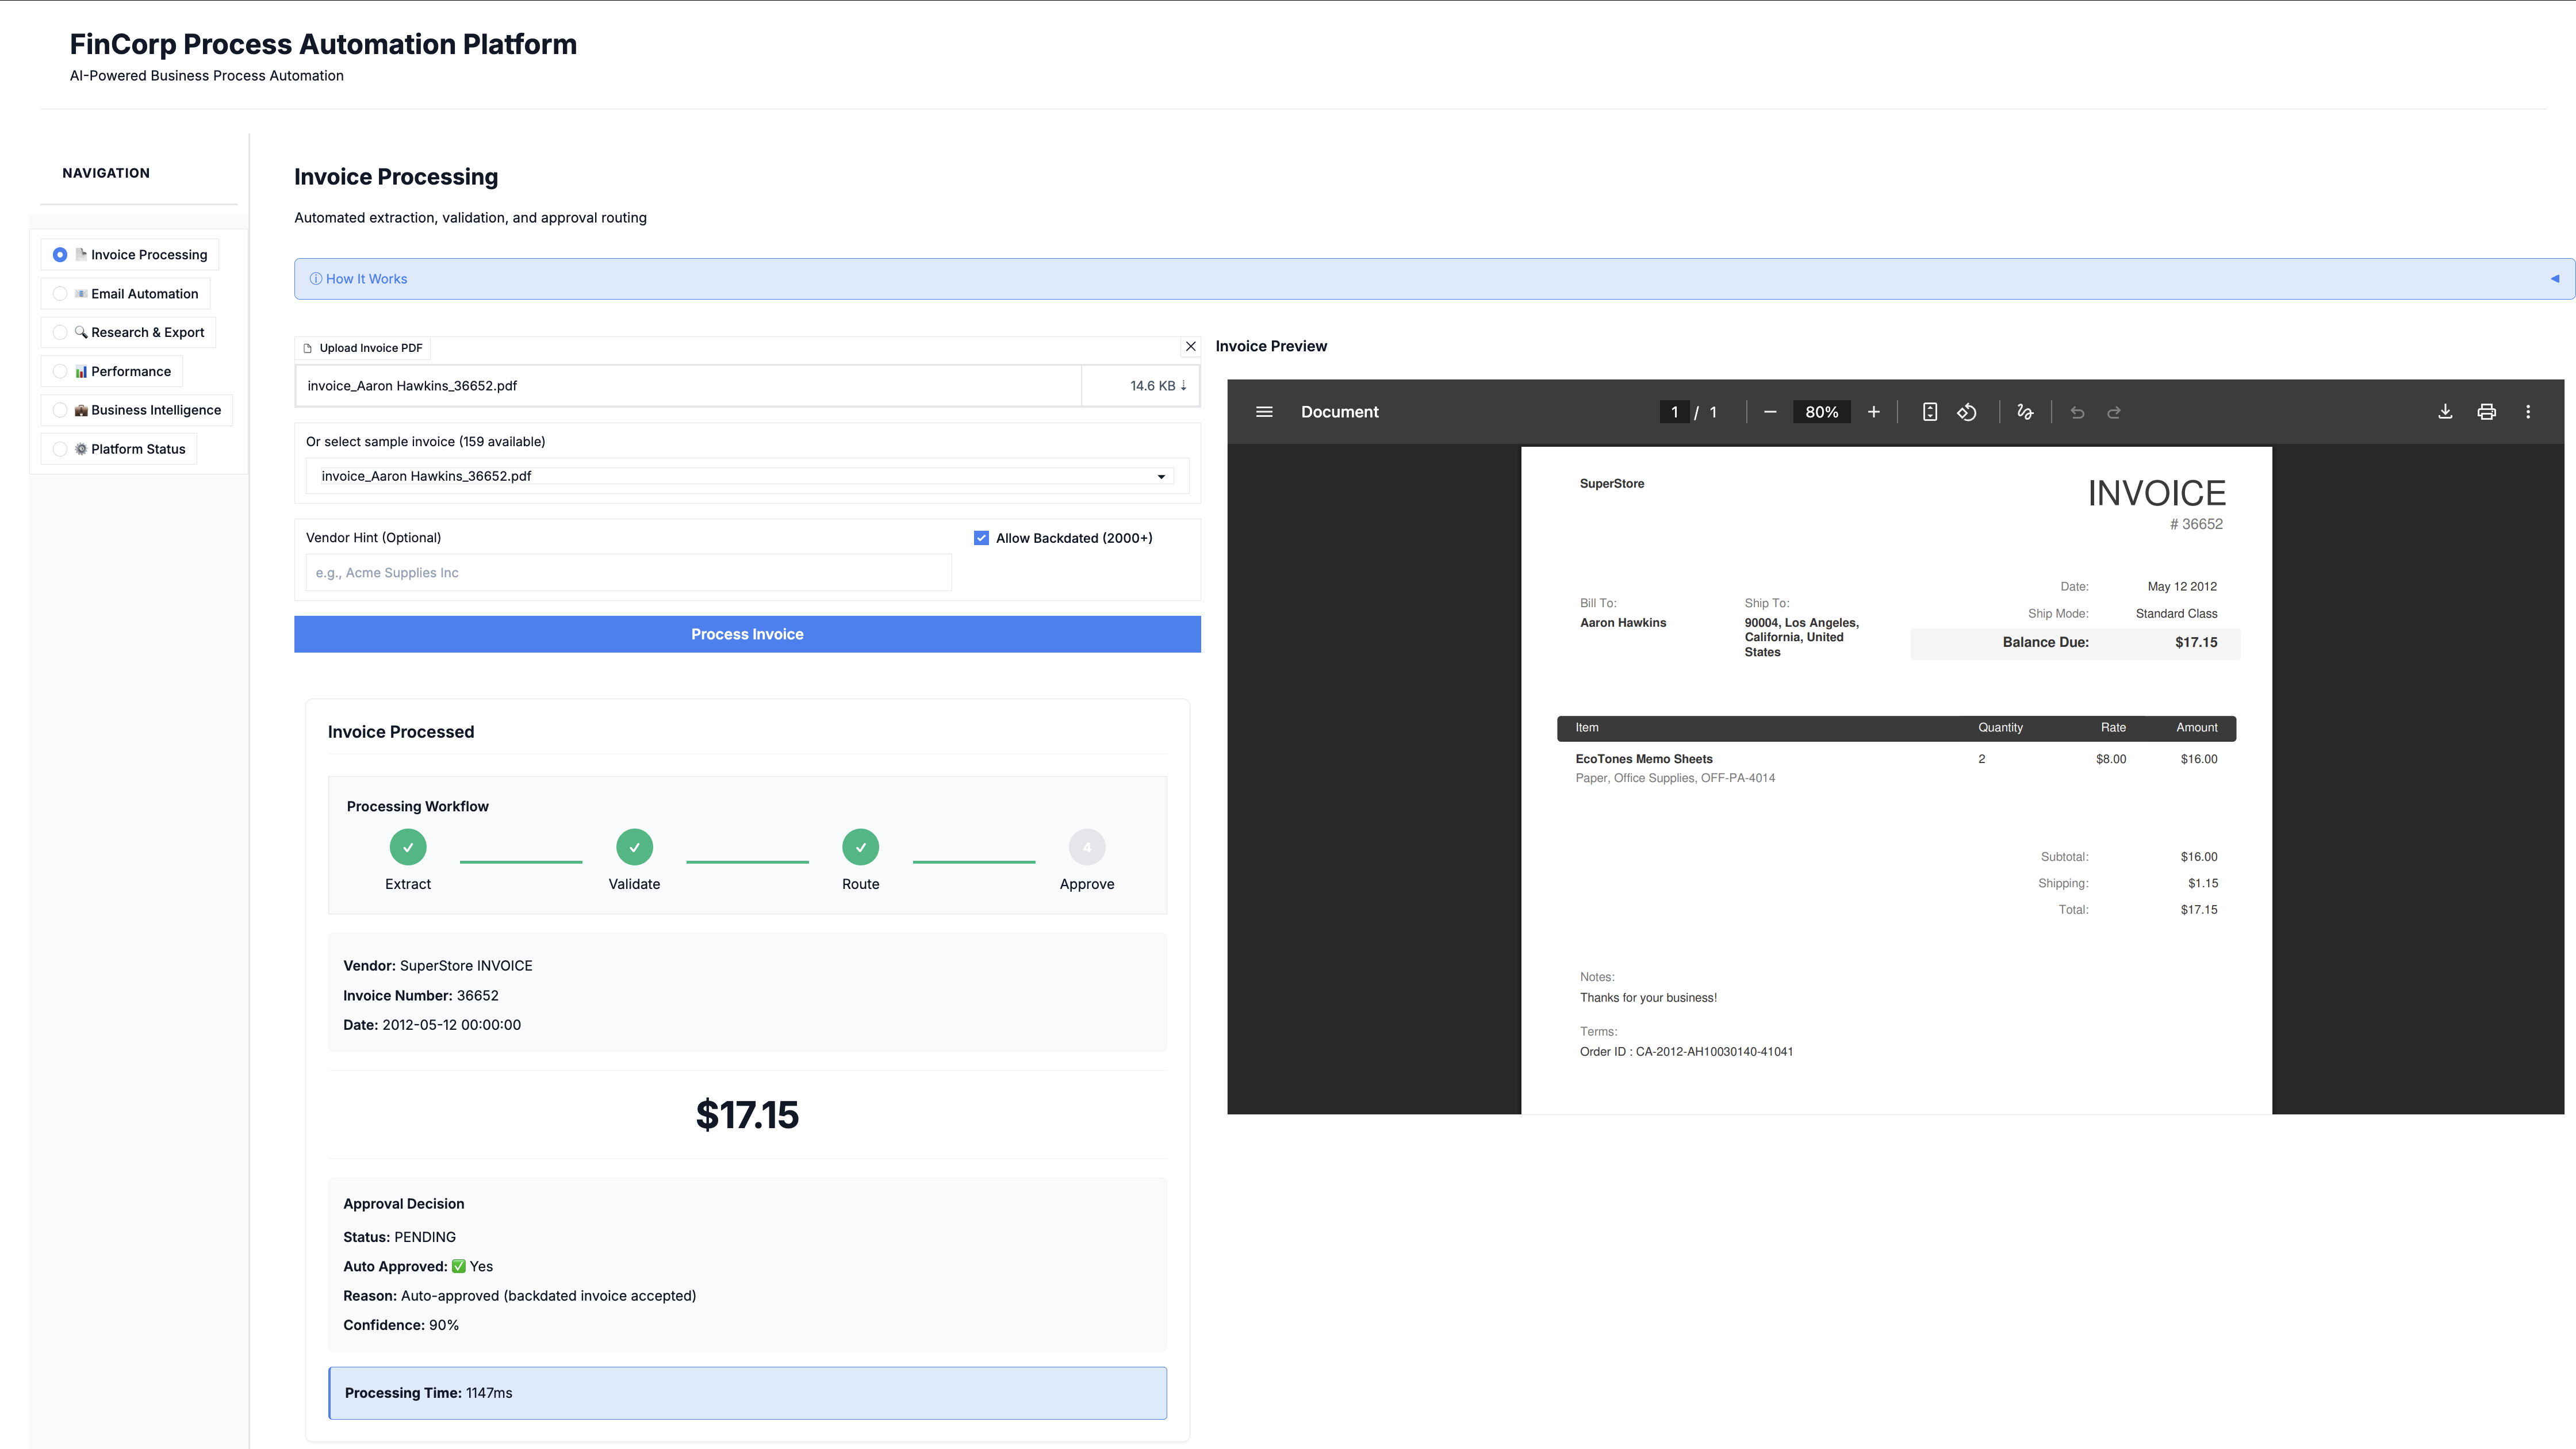Select the draw annotation tool

click(x=2025, y=412)
